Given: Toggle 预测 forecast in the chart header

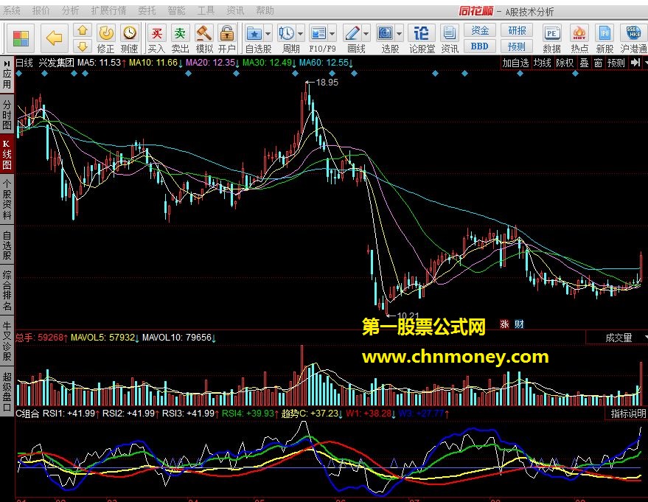Looking at the screenshot, I should pyautogui.click(x=616, y=63).
